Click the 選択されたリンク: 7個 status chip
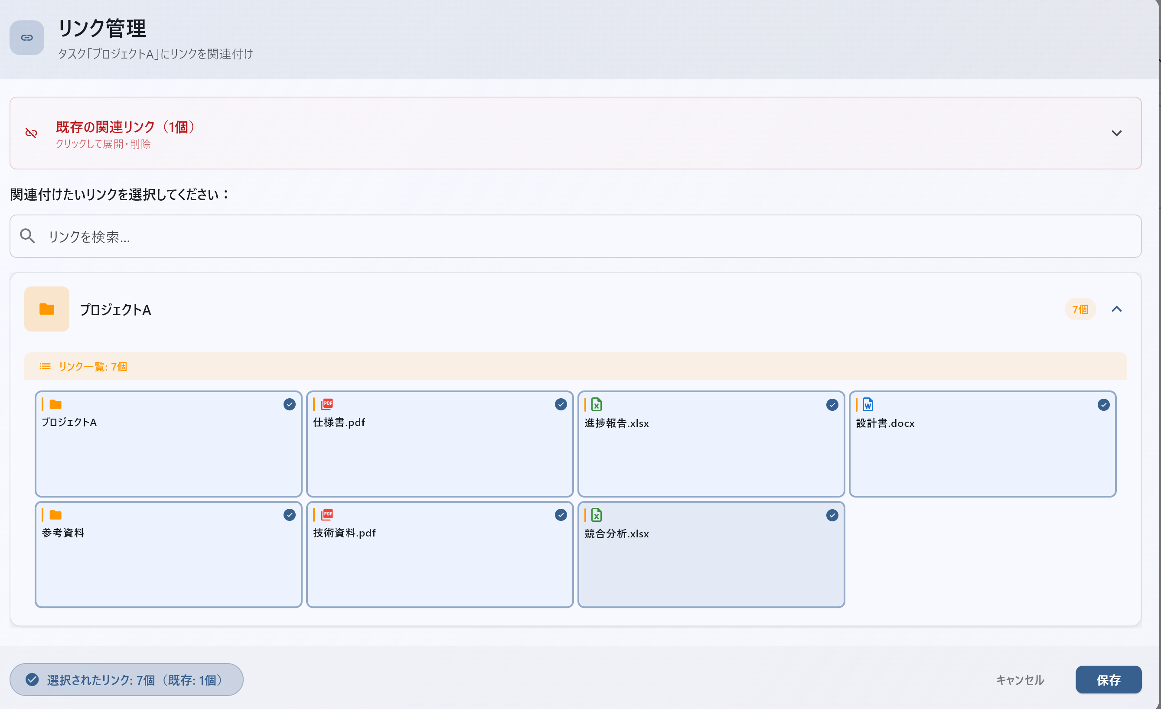The height and width of the screenshot is (709, 1161). tap(126, 680)
